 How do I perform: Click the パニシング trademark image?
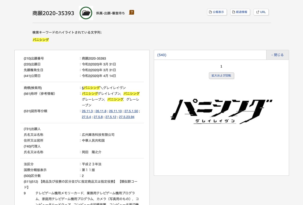point(221,111)
